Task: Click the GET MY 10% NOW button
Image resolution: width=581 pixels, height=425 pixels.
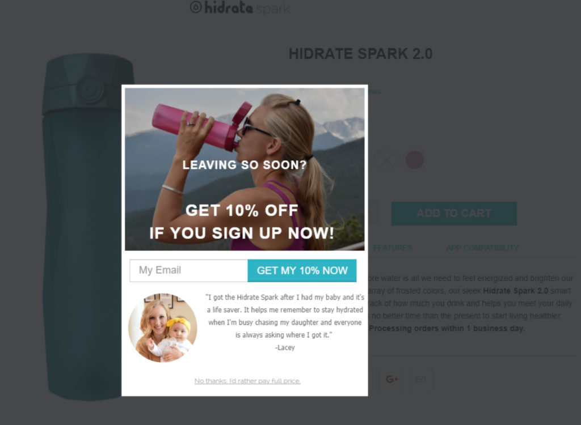Action: click(302, 271)
